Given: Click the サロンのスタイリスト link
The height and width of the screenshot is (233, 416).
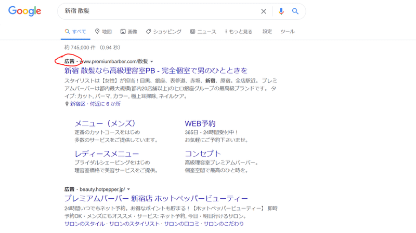Looking at the screenshot, I should (134, 224).
